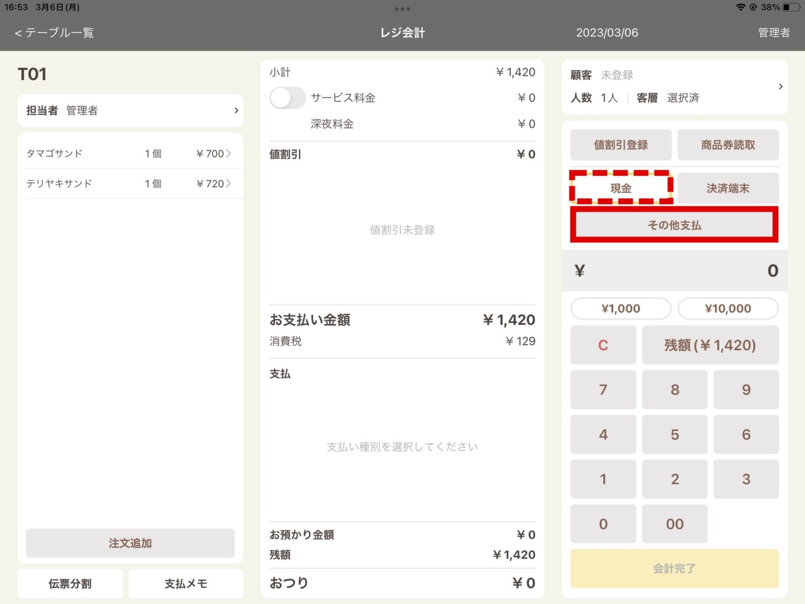Tap keypad number 6

[x=746, y=434]
